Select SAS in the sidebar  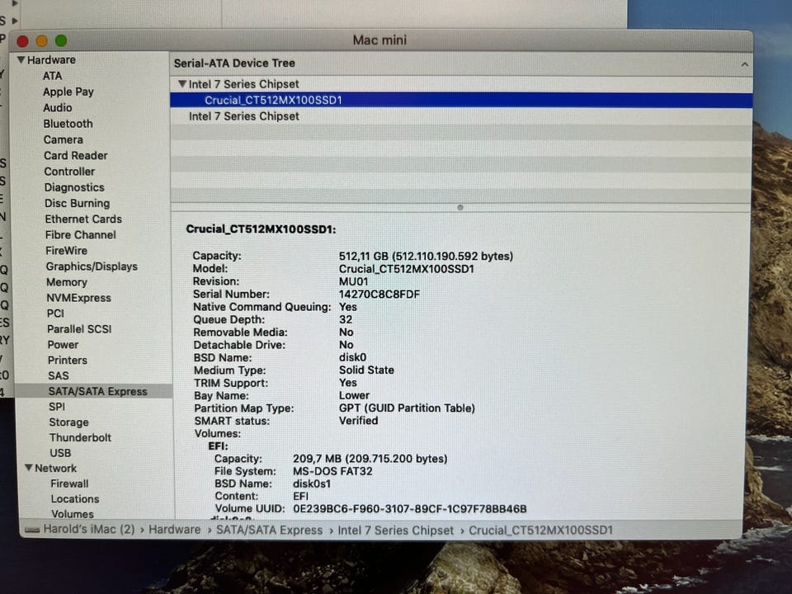[x=59, y=376]
